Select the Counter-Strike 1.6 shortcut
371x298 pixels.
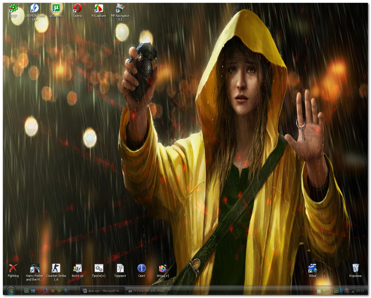click(x=56, y=269)
